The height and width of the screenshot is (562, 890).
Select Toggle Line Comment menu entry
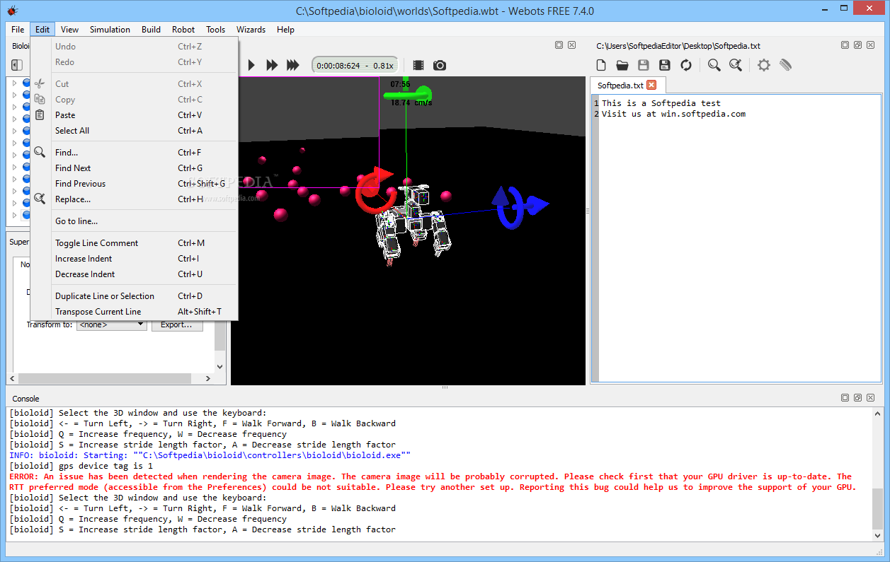[134, 243]
